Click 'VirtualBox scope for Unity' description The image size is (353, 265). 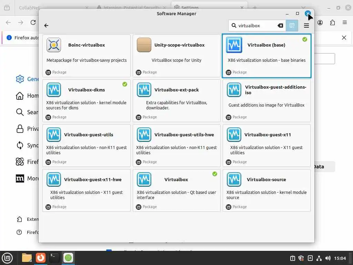coord(176,60)
